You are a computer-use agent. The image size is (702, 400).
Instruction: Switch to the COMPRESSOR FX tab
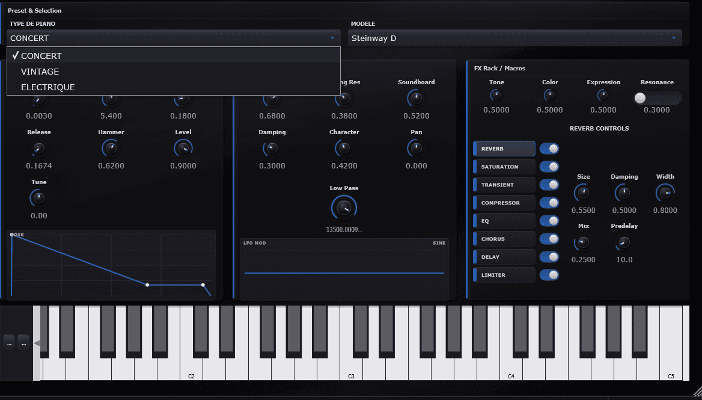[x=504, y=203]
